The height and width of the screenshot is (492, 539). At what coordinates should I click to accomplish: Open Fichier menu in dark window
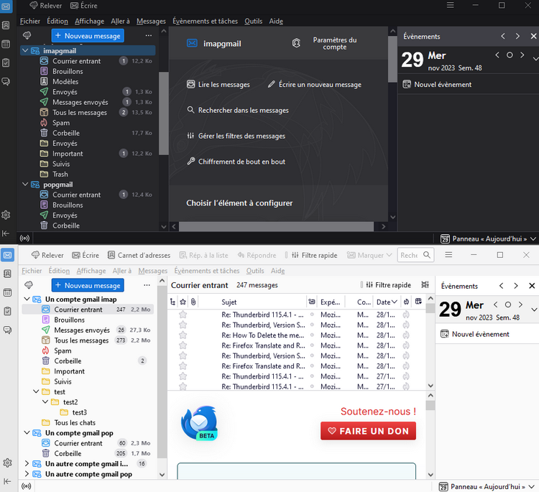point(30,21)
